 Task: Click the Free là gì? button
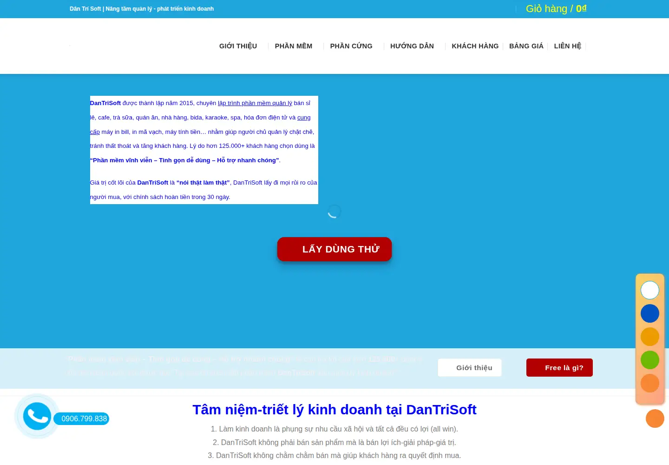tap(559, 367)
